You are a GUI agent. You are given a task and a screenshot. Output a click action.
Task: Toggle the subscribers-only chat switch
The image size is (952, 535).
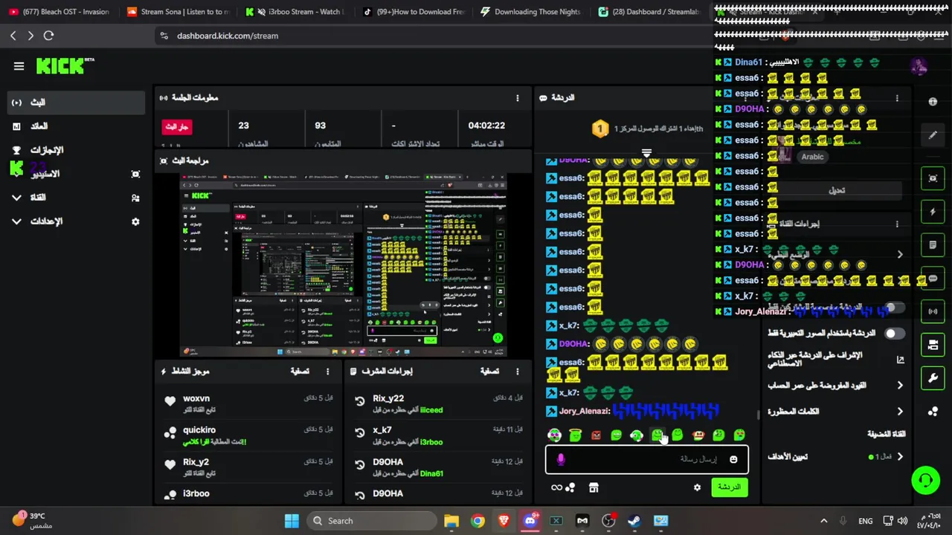[895, 308]
